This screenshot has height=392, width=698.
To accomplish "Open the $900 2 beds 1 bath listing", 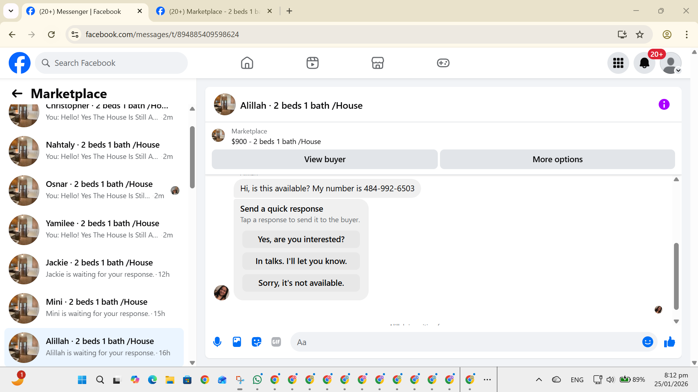I will (x=276, y=141).
